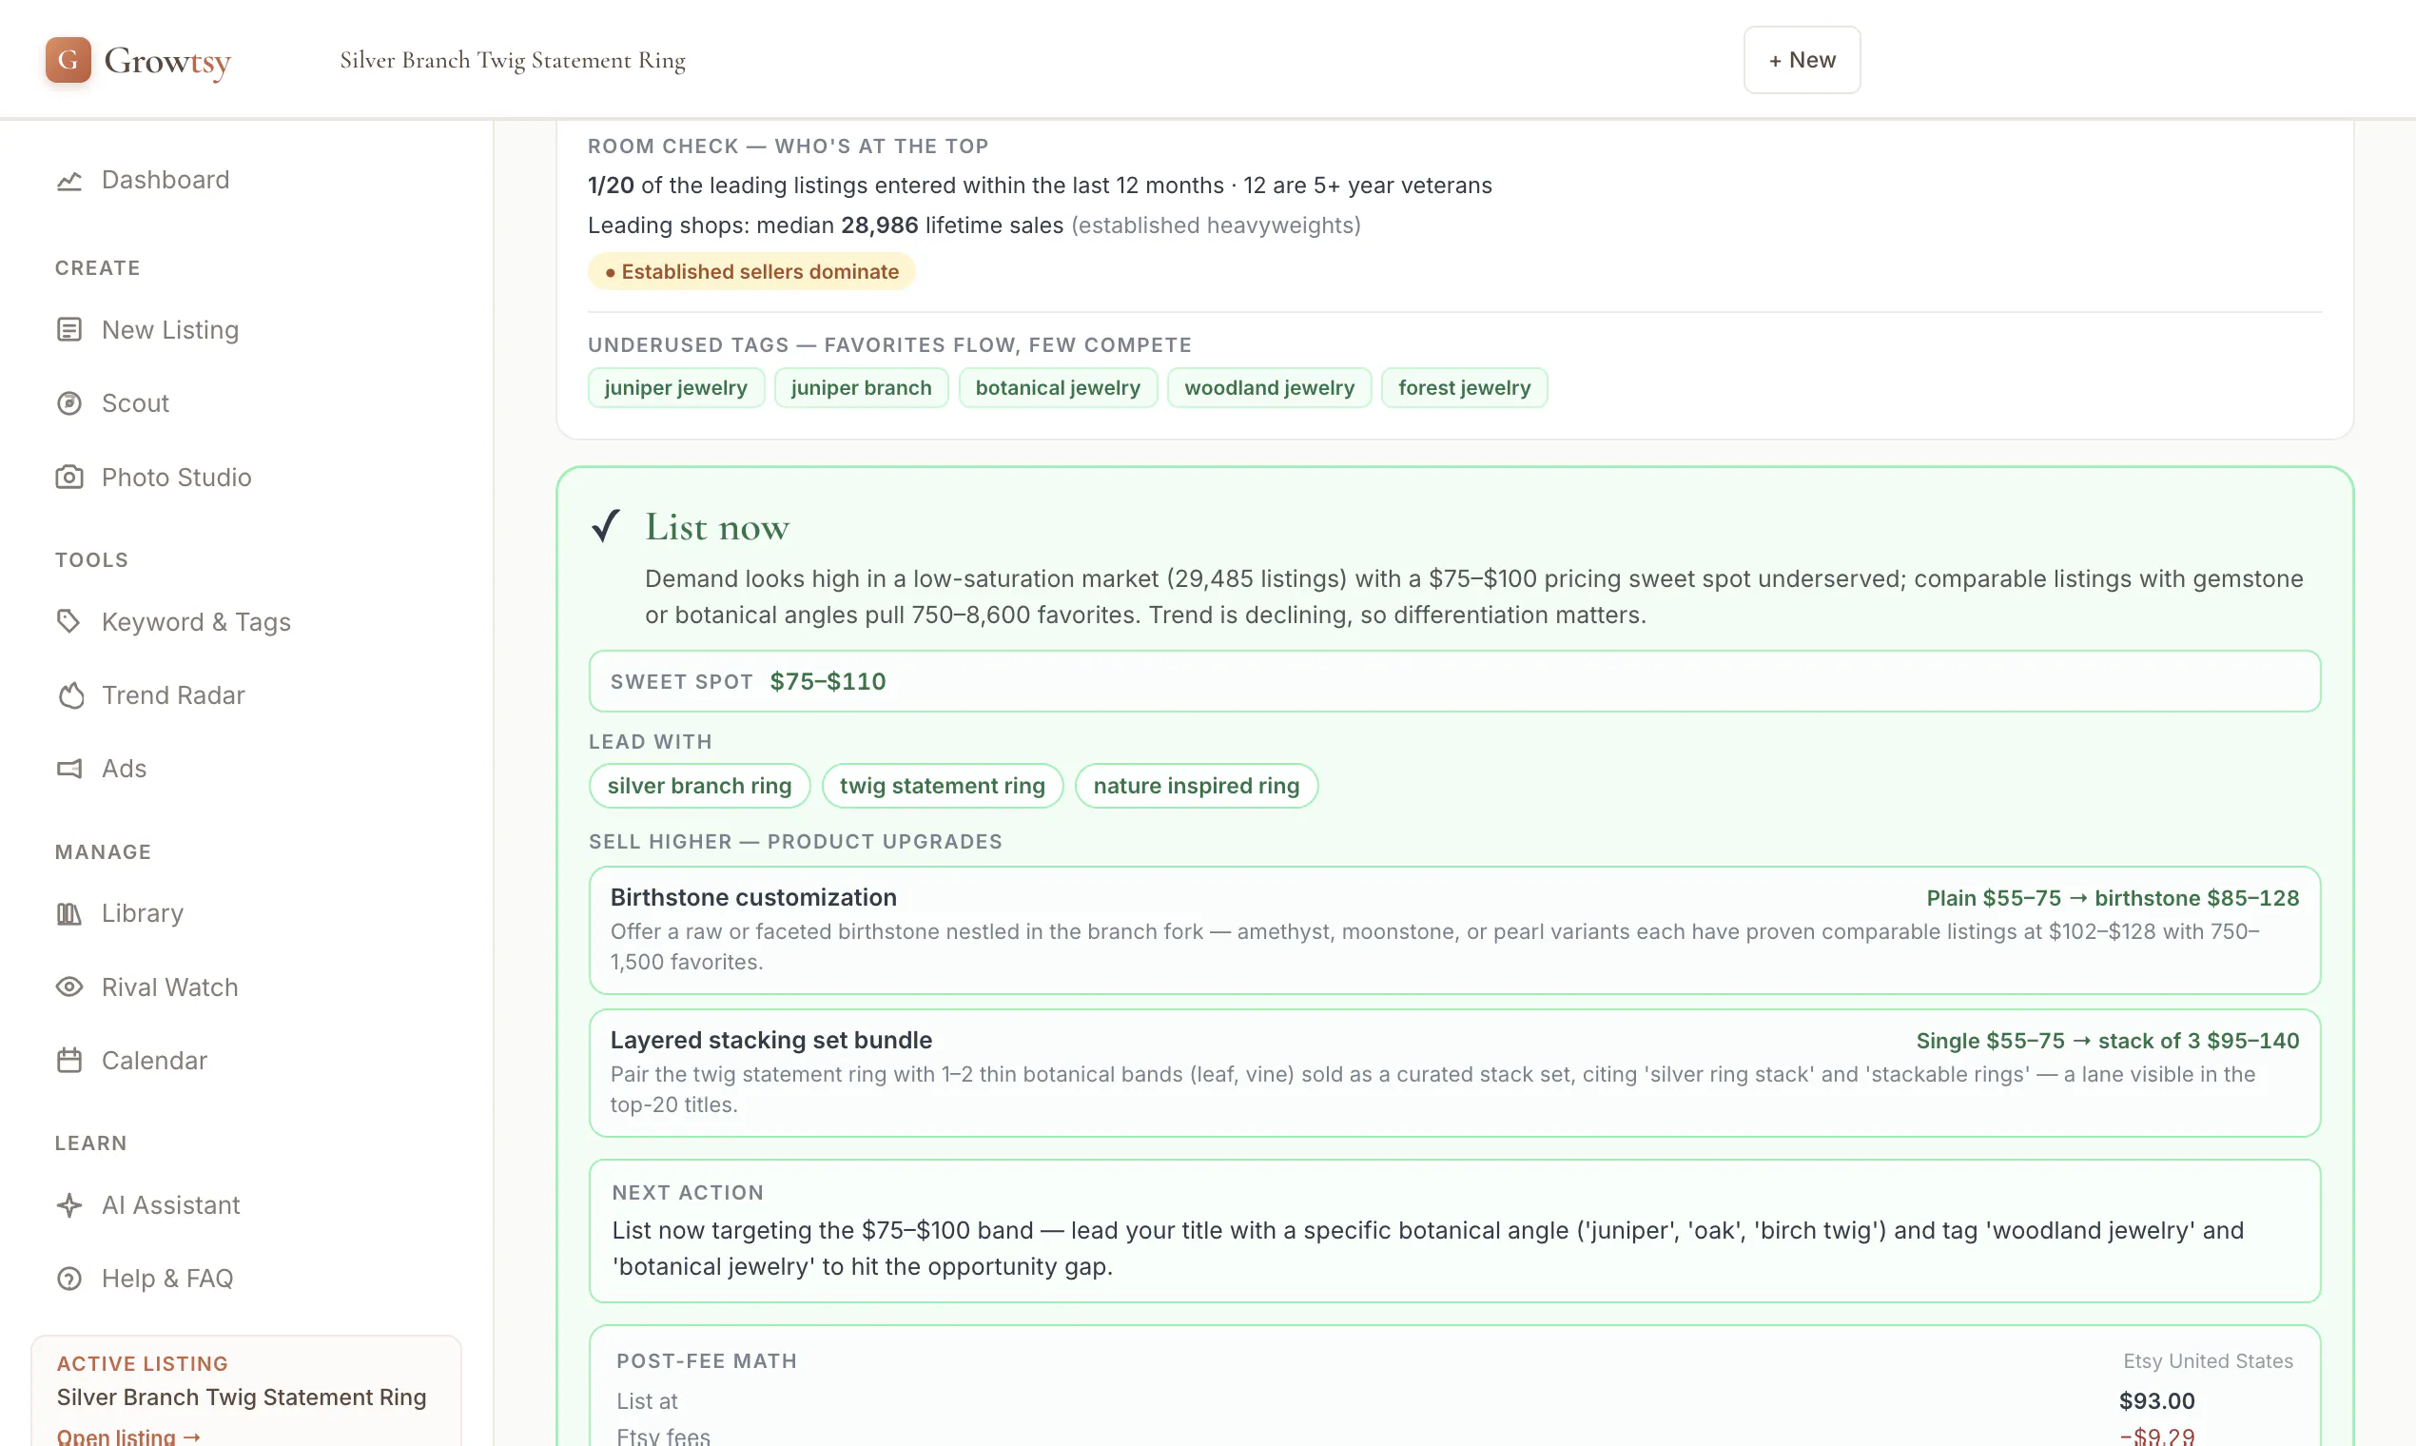The width and height of the screenshot is (2416, 1446).
Task: Open Photo Studio camera icon
Action: pyautogui.click(x=69, y=478)
